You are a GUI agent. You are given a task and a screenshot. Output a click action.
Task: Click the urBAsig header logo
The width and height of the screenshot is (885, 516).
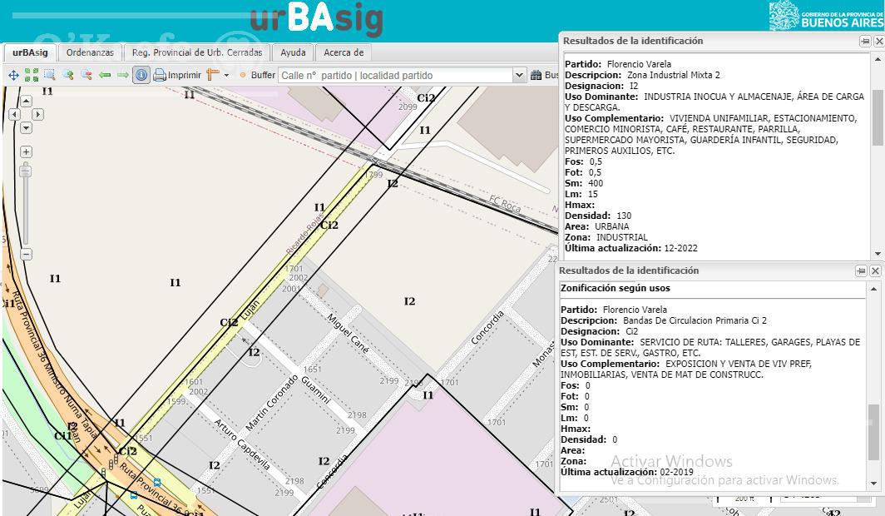point(316,20)
